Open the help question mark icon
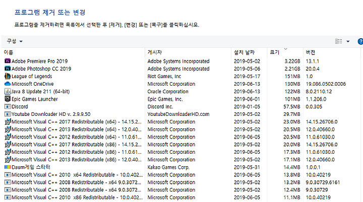Viewport: 363px width, 202px height. click(x=360, y=41)
